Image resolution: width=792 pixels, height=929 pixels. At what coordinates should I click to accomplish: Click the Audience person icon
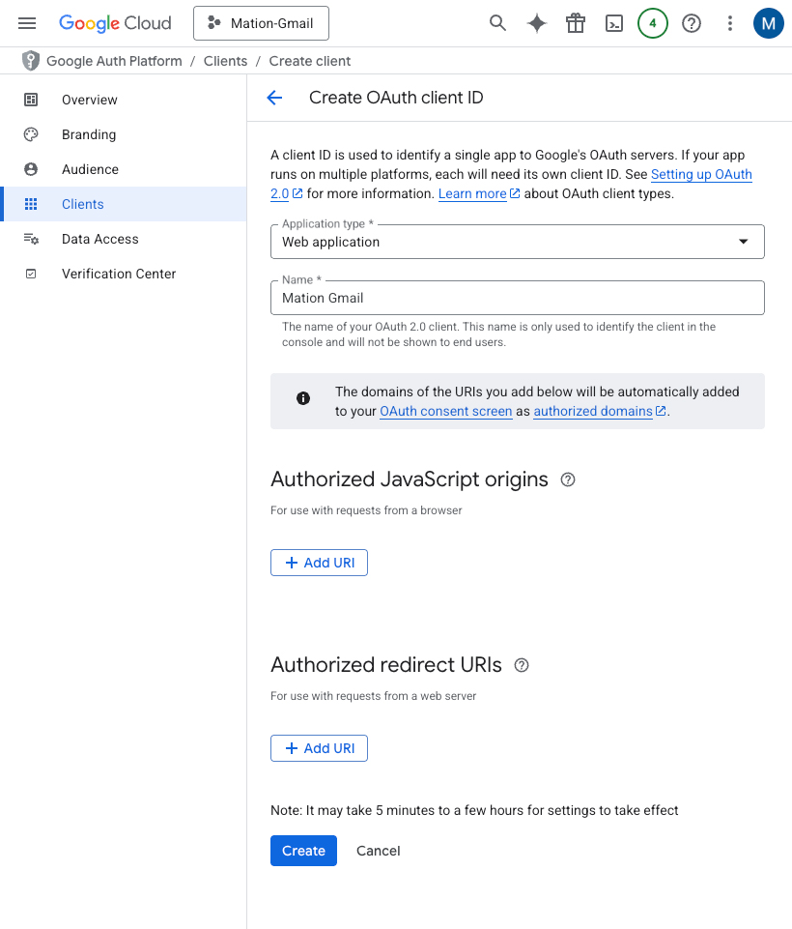31,169
